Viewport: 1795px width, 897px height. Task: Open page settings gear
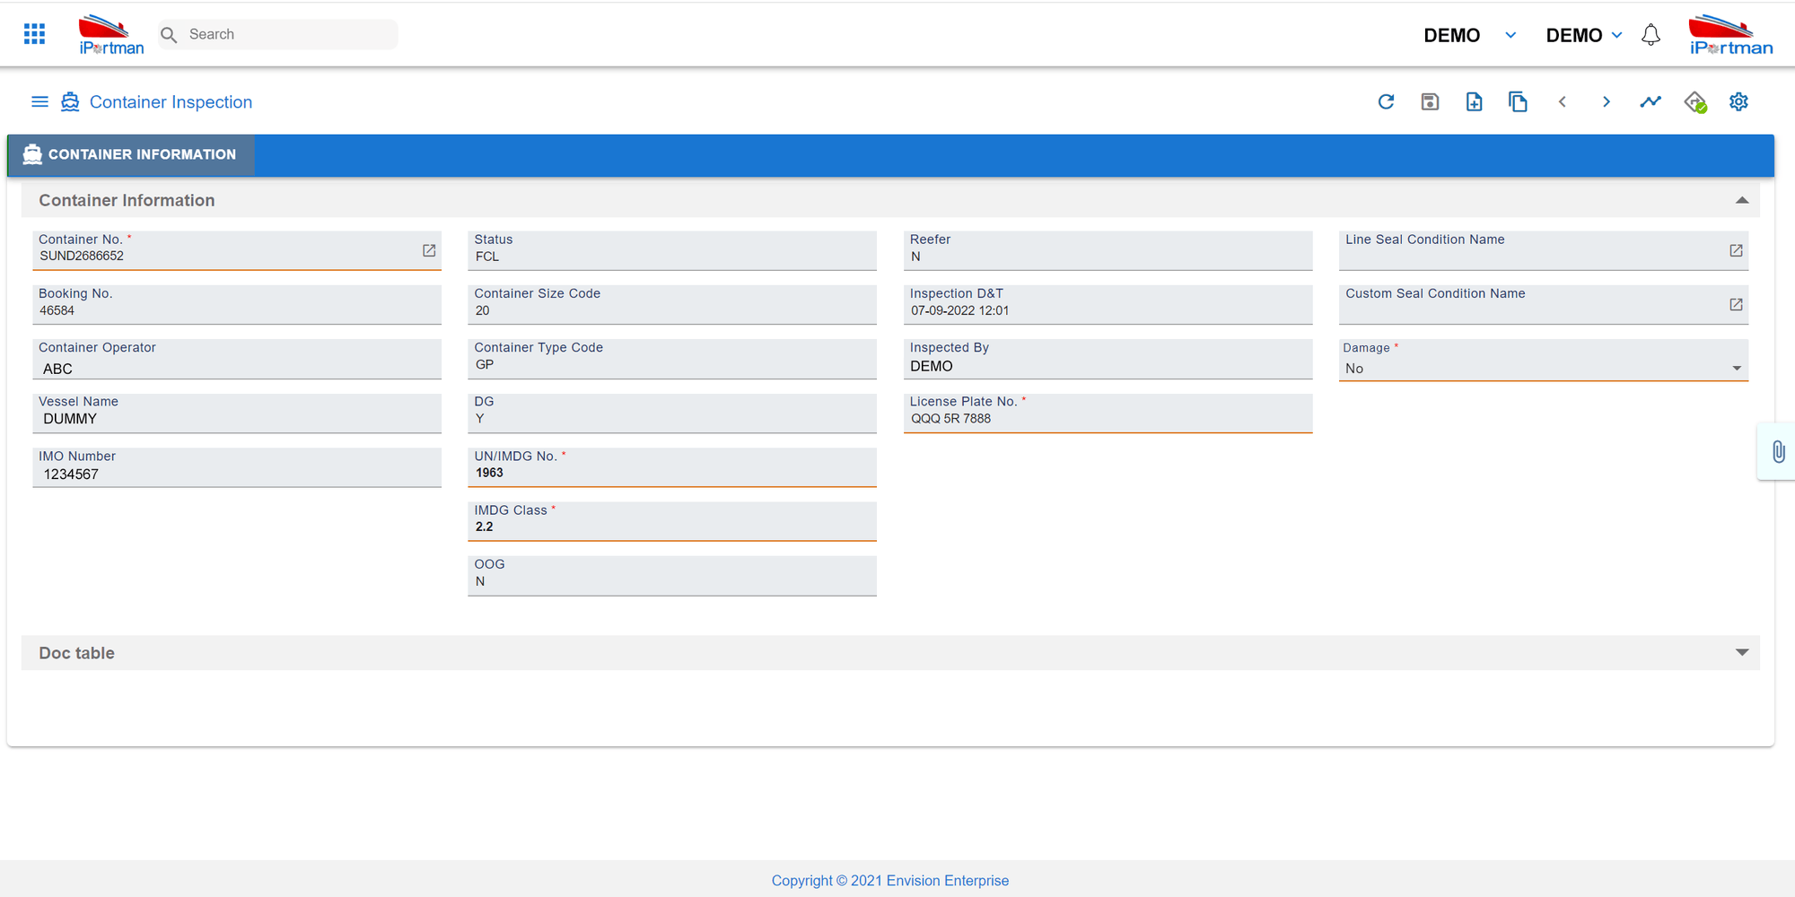pyautogui.click(x=1738, y=101)
